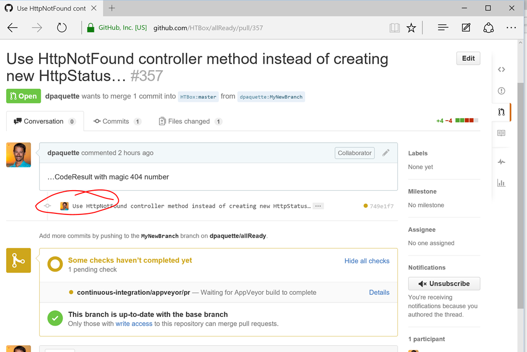Image resolution: width=527 pixels, height=352 pixels.
Task: Click the continuous-integration/appveyor/pr check name
Action: 133,292
